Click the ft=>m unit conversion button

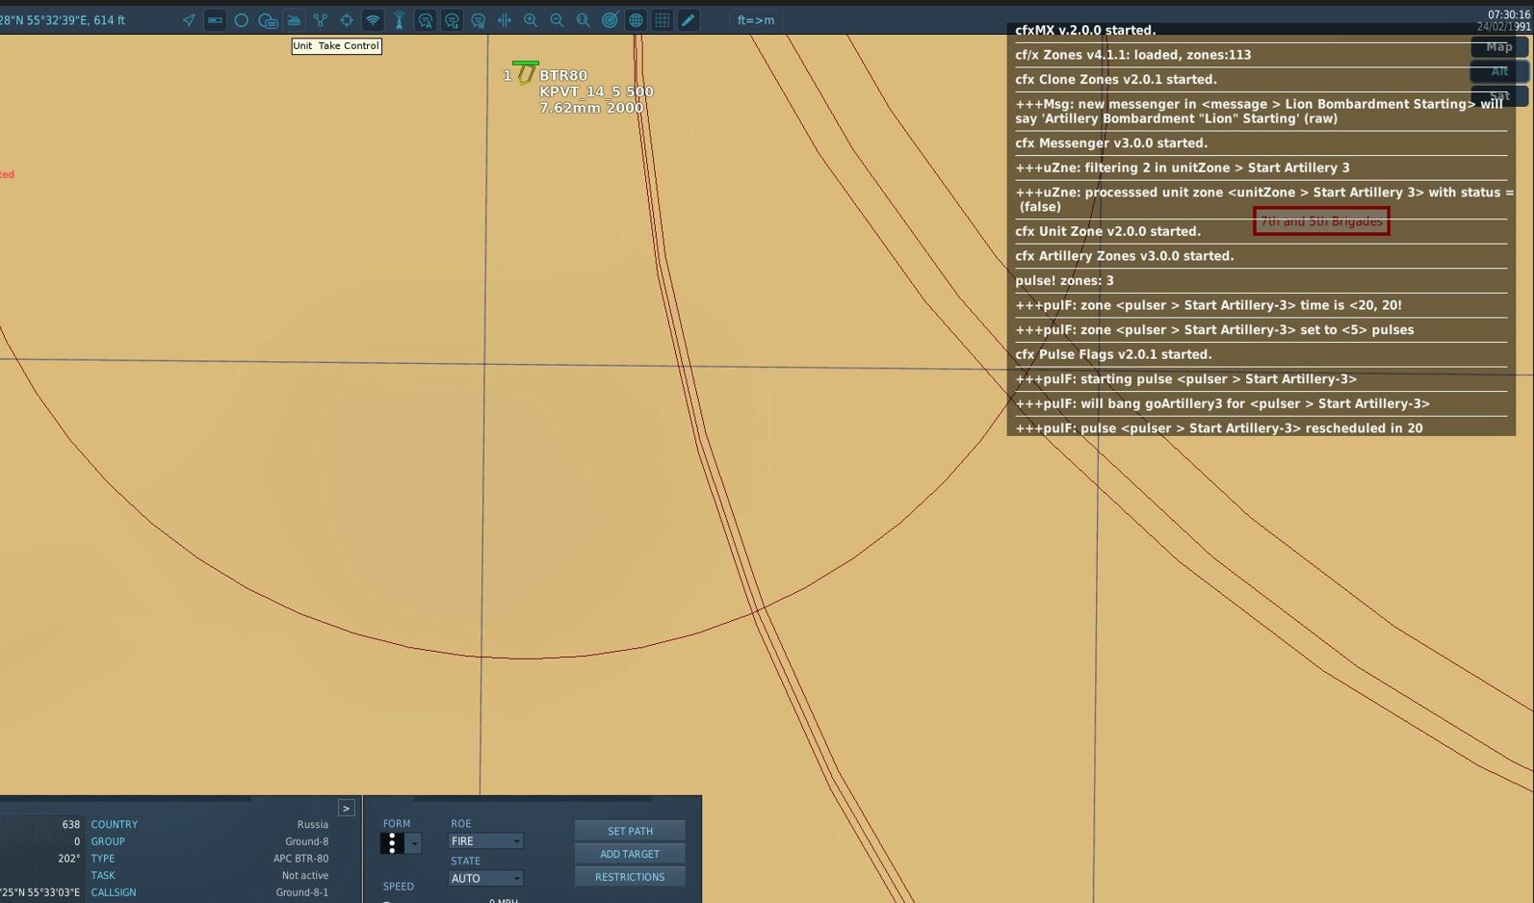coord(756,20)
